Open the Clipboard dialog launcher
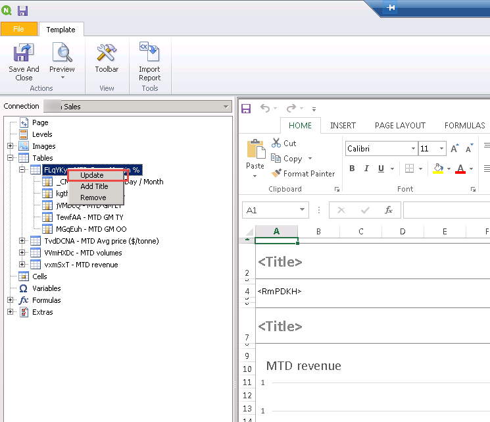 337,189
